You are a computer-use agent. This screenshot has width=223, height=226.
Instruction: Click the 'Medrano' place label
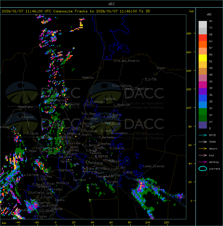tap(88, 169)
